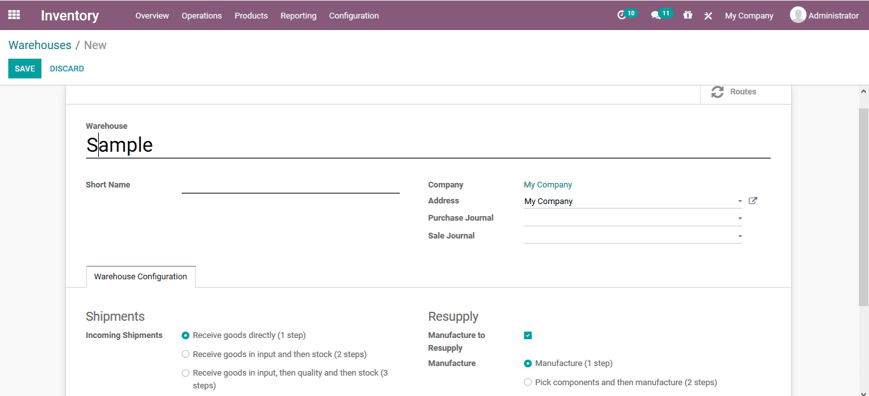869x396 pixels.
Task: Click the Short Name input field
Action: 290,186
